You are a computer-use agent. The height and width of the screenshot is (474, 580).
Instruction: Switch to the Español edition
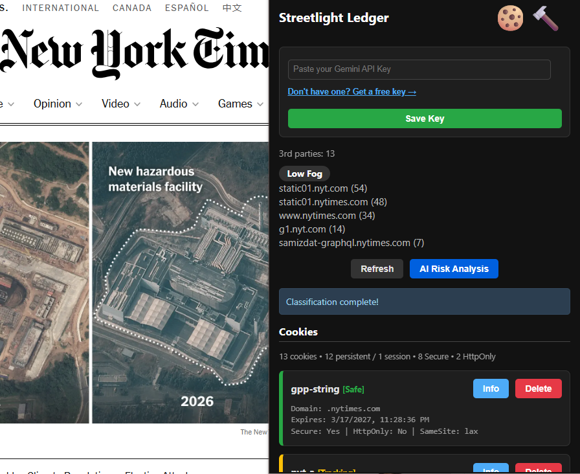point(187,8)
